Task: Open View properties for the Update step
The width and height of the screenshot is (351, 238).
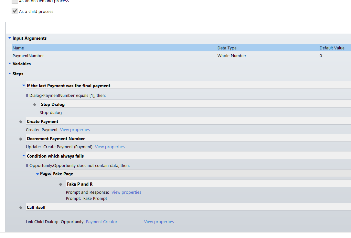Action: 110,147
